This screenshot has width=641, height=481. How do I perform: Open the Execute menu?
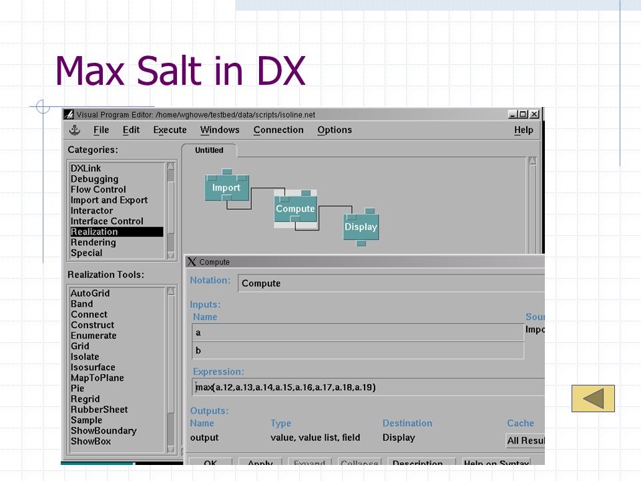pyautogui.click(x=170, y=130)
